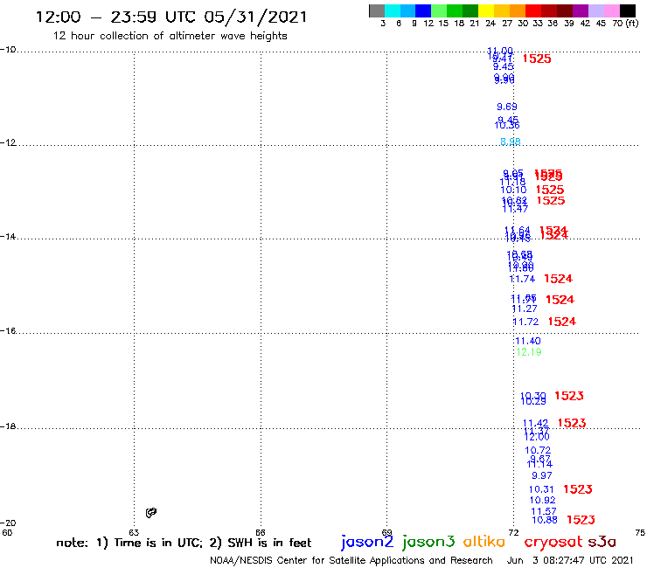Image resolution: width=647 pixels, height=568 pixels.
Task: Click the wave height value 10.31
Action: point(541,489)
